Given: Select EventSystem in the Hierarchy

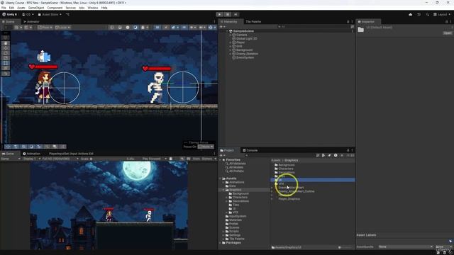Looking at the screenshot, I should click(x=245, y=57).
